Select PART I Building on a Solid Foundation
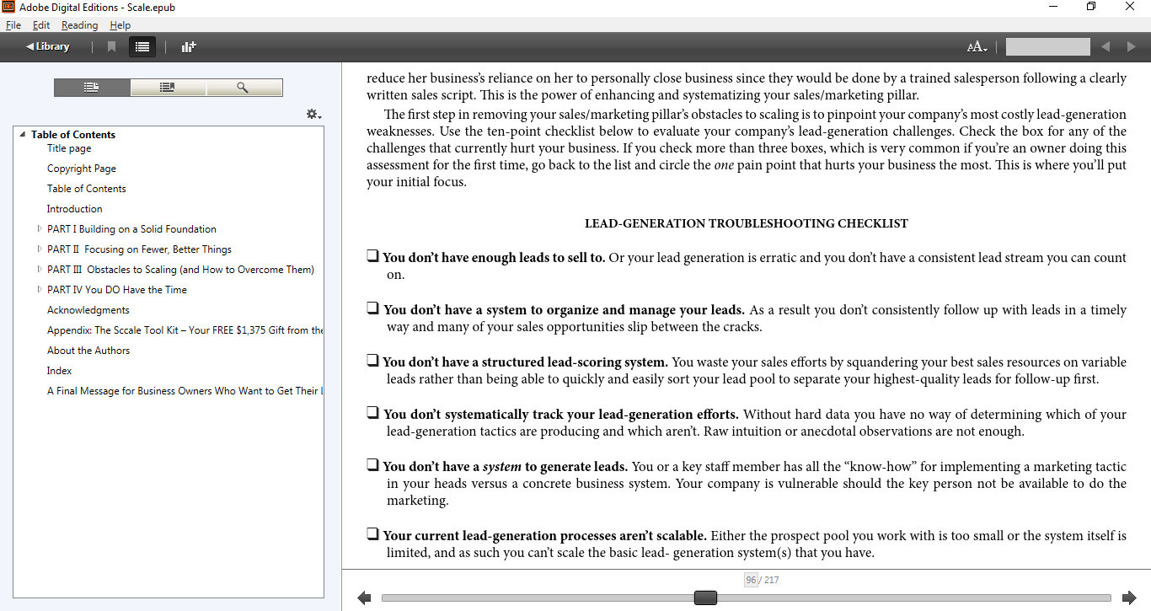This screenshot has height=611, width=1151. pyautogui.click(x=131, y=229)
